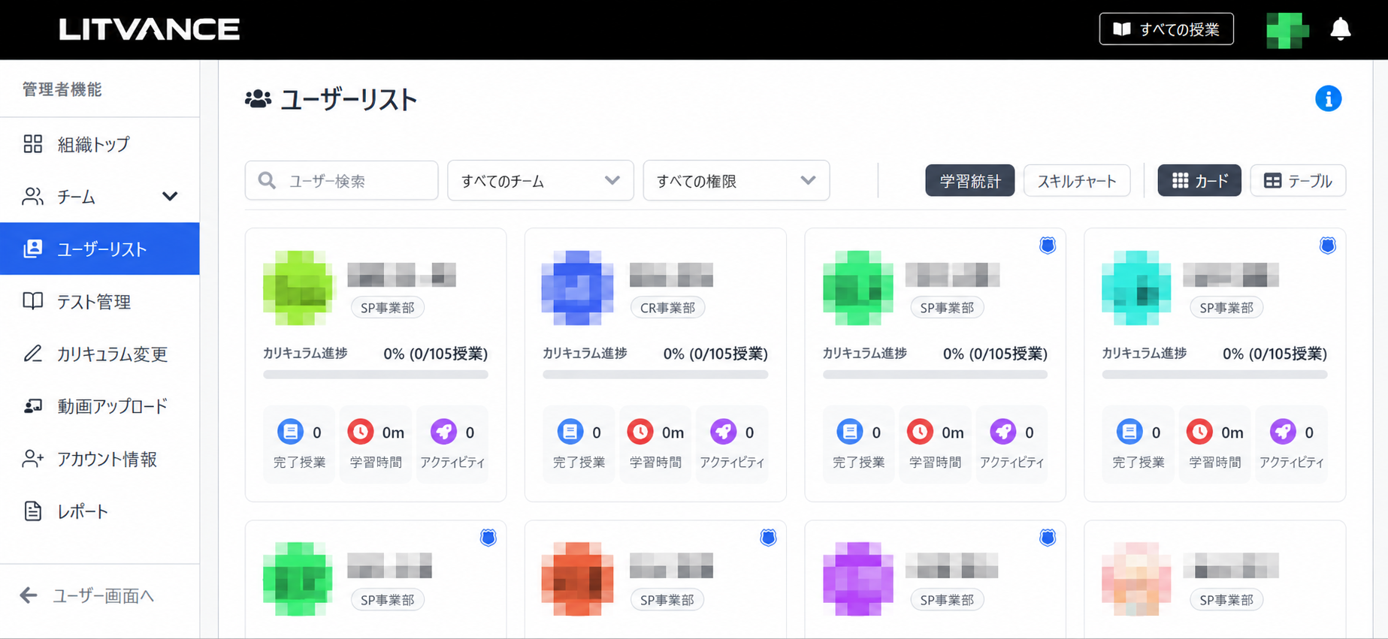Viewport: 1388px width, 639px height.
Task: Click the progress bar on first card
Action: coord(376,374)
